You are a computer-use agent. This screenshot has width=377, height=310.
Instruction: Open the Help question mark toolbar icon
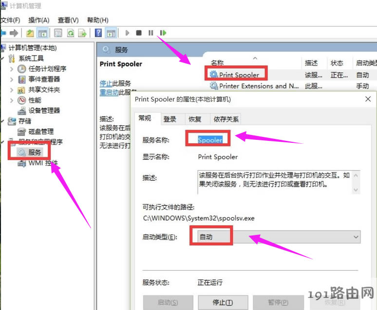point(98,33)
